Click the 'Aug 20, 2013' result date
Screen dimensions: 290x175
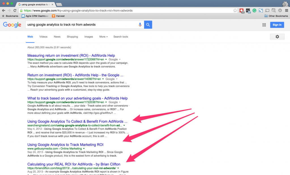coord(35,172)
